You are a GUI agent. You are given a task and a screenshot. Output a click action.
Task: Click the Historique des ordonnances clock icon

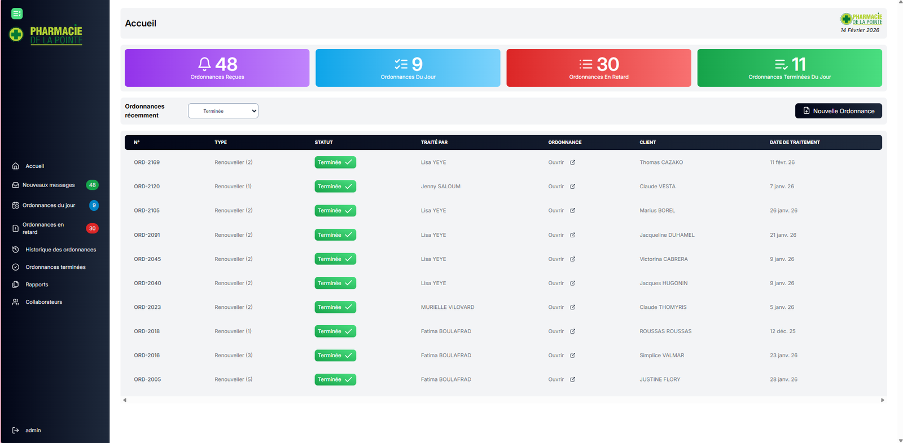point(16,250)
